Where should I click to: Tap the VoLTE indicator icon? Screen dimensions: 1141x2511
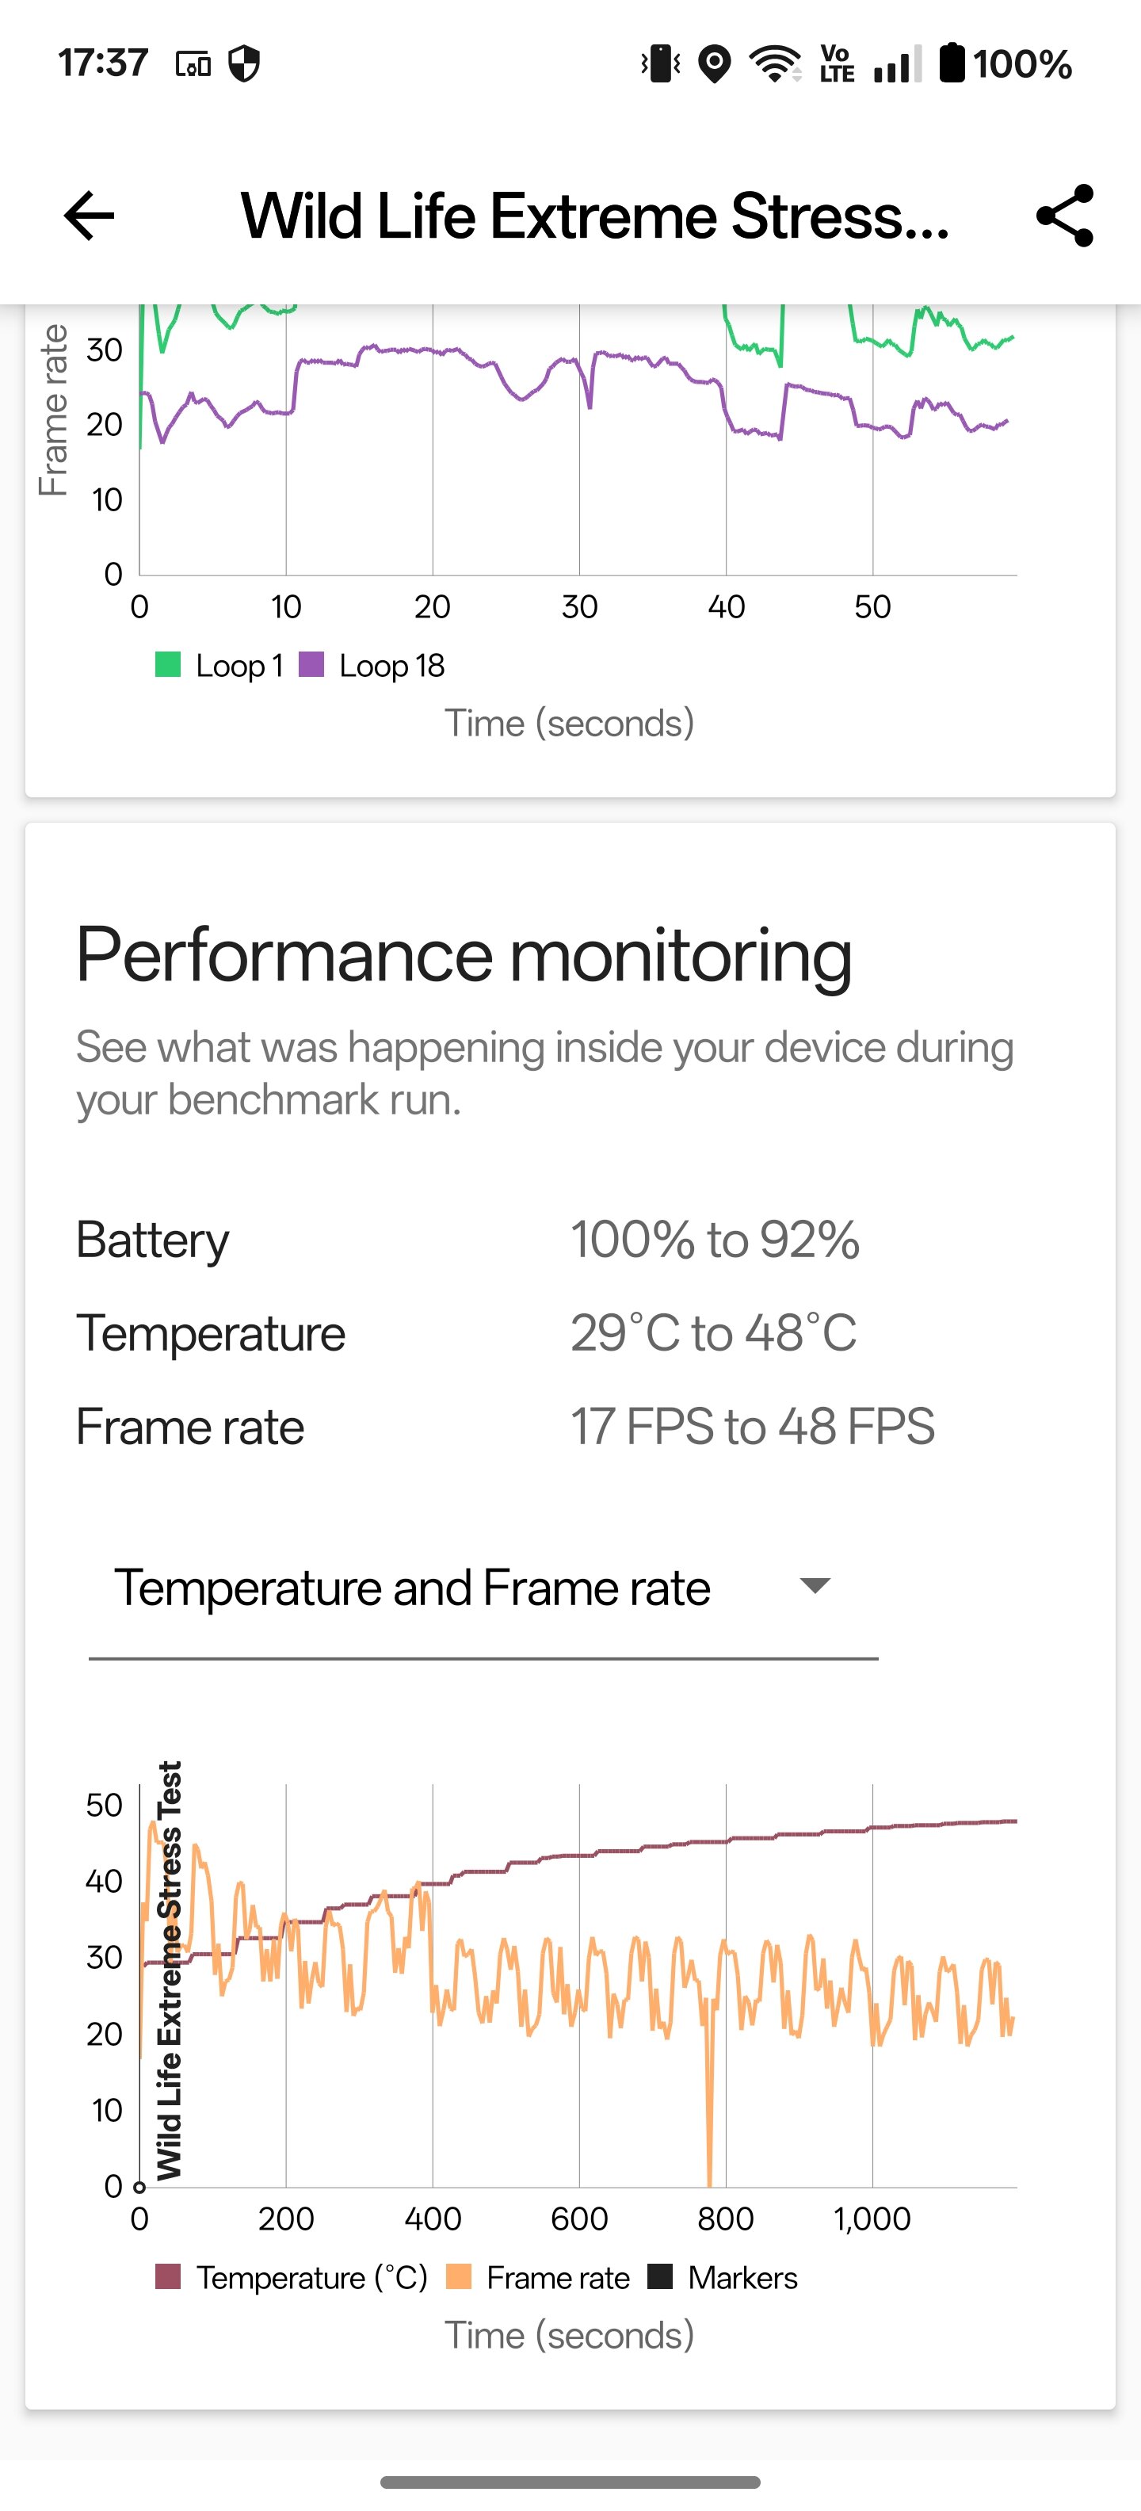(x=837, y=64)
